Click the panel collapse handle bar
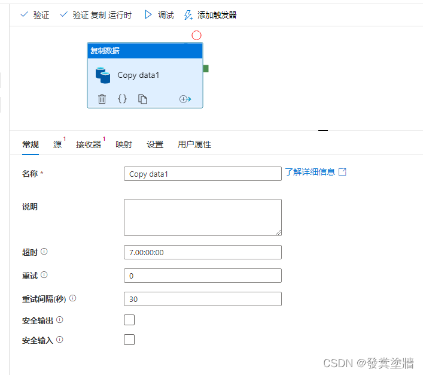423x375 pixels. tap(323, 131)
